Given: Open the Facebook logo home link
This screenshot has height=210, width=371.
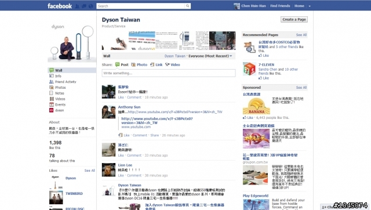Looking at the screenshot, I should coord(59,6).
